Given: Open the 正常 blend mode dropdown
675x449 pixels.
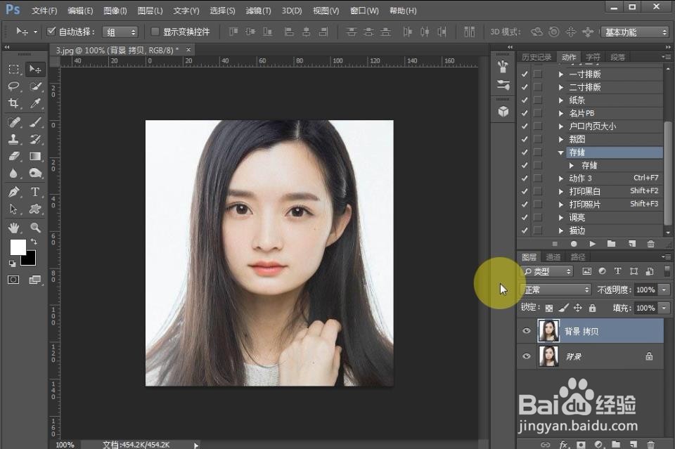Looking at the screenshot, I should click(556, 290).
